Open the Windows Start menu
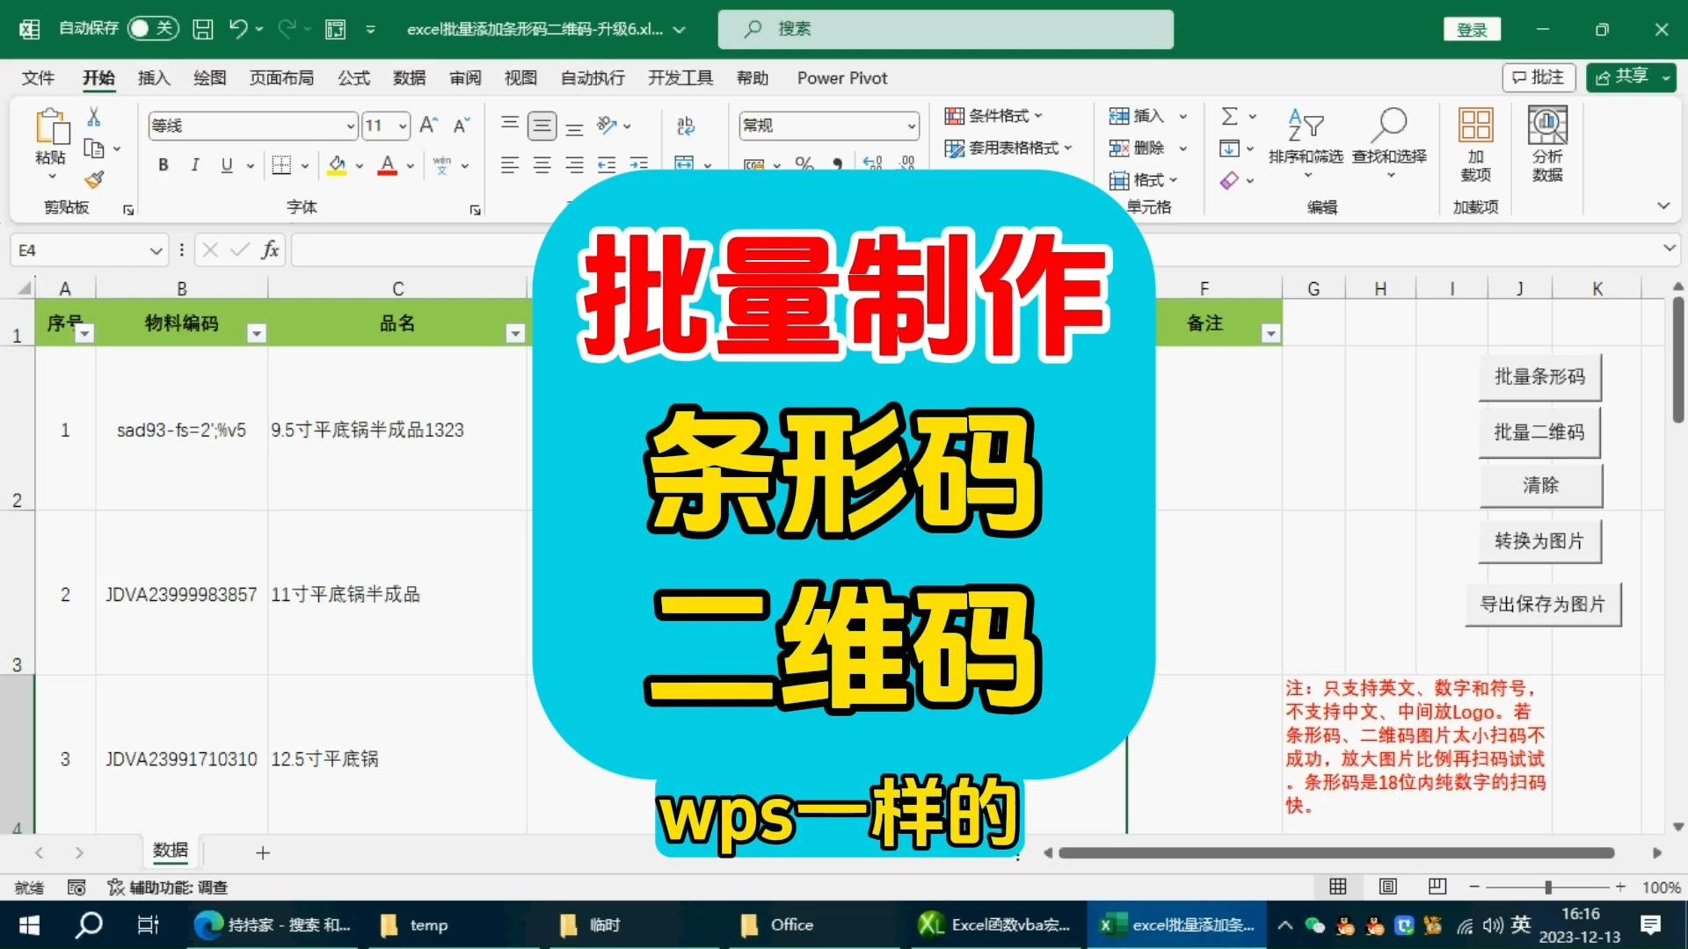The height and width of the screenshot is (949, 1688). tap(29, 925)
